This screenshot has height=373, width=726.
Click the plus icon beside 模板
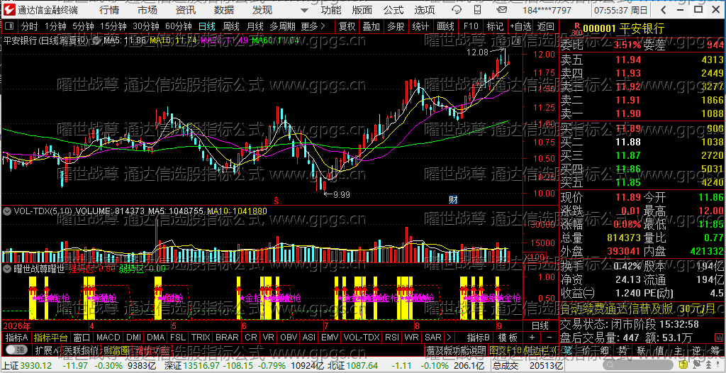[532, 338]
